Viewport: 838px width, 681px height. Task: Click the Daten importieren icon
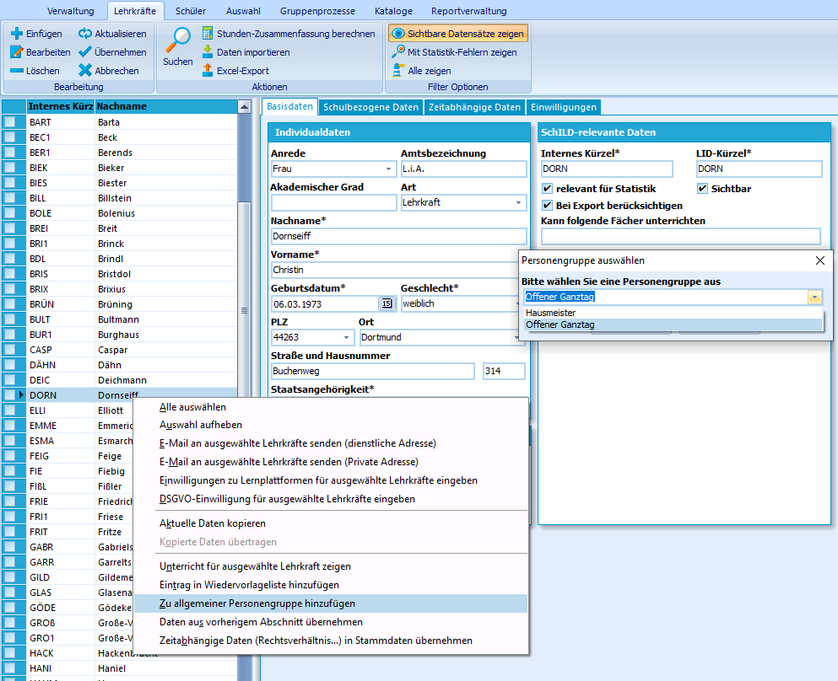(x=208, y=52)
